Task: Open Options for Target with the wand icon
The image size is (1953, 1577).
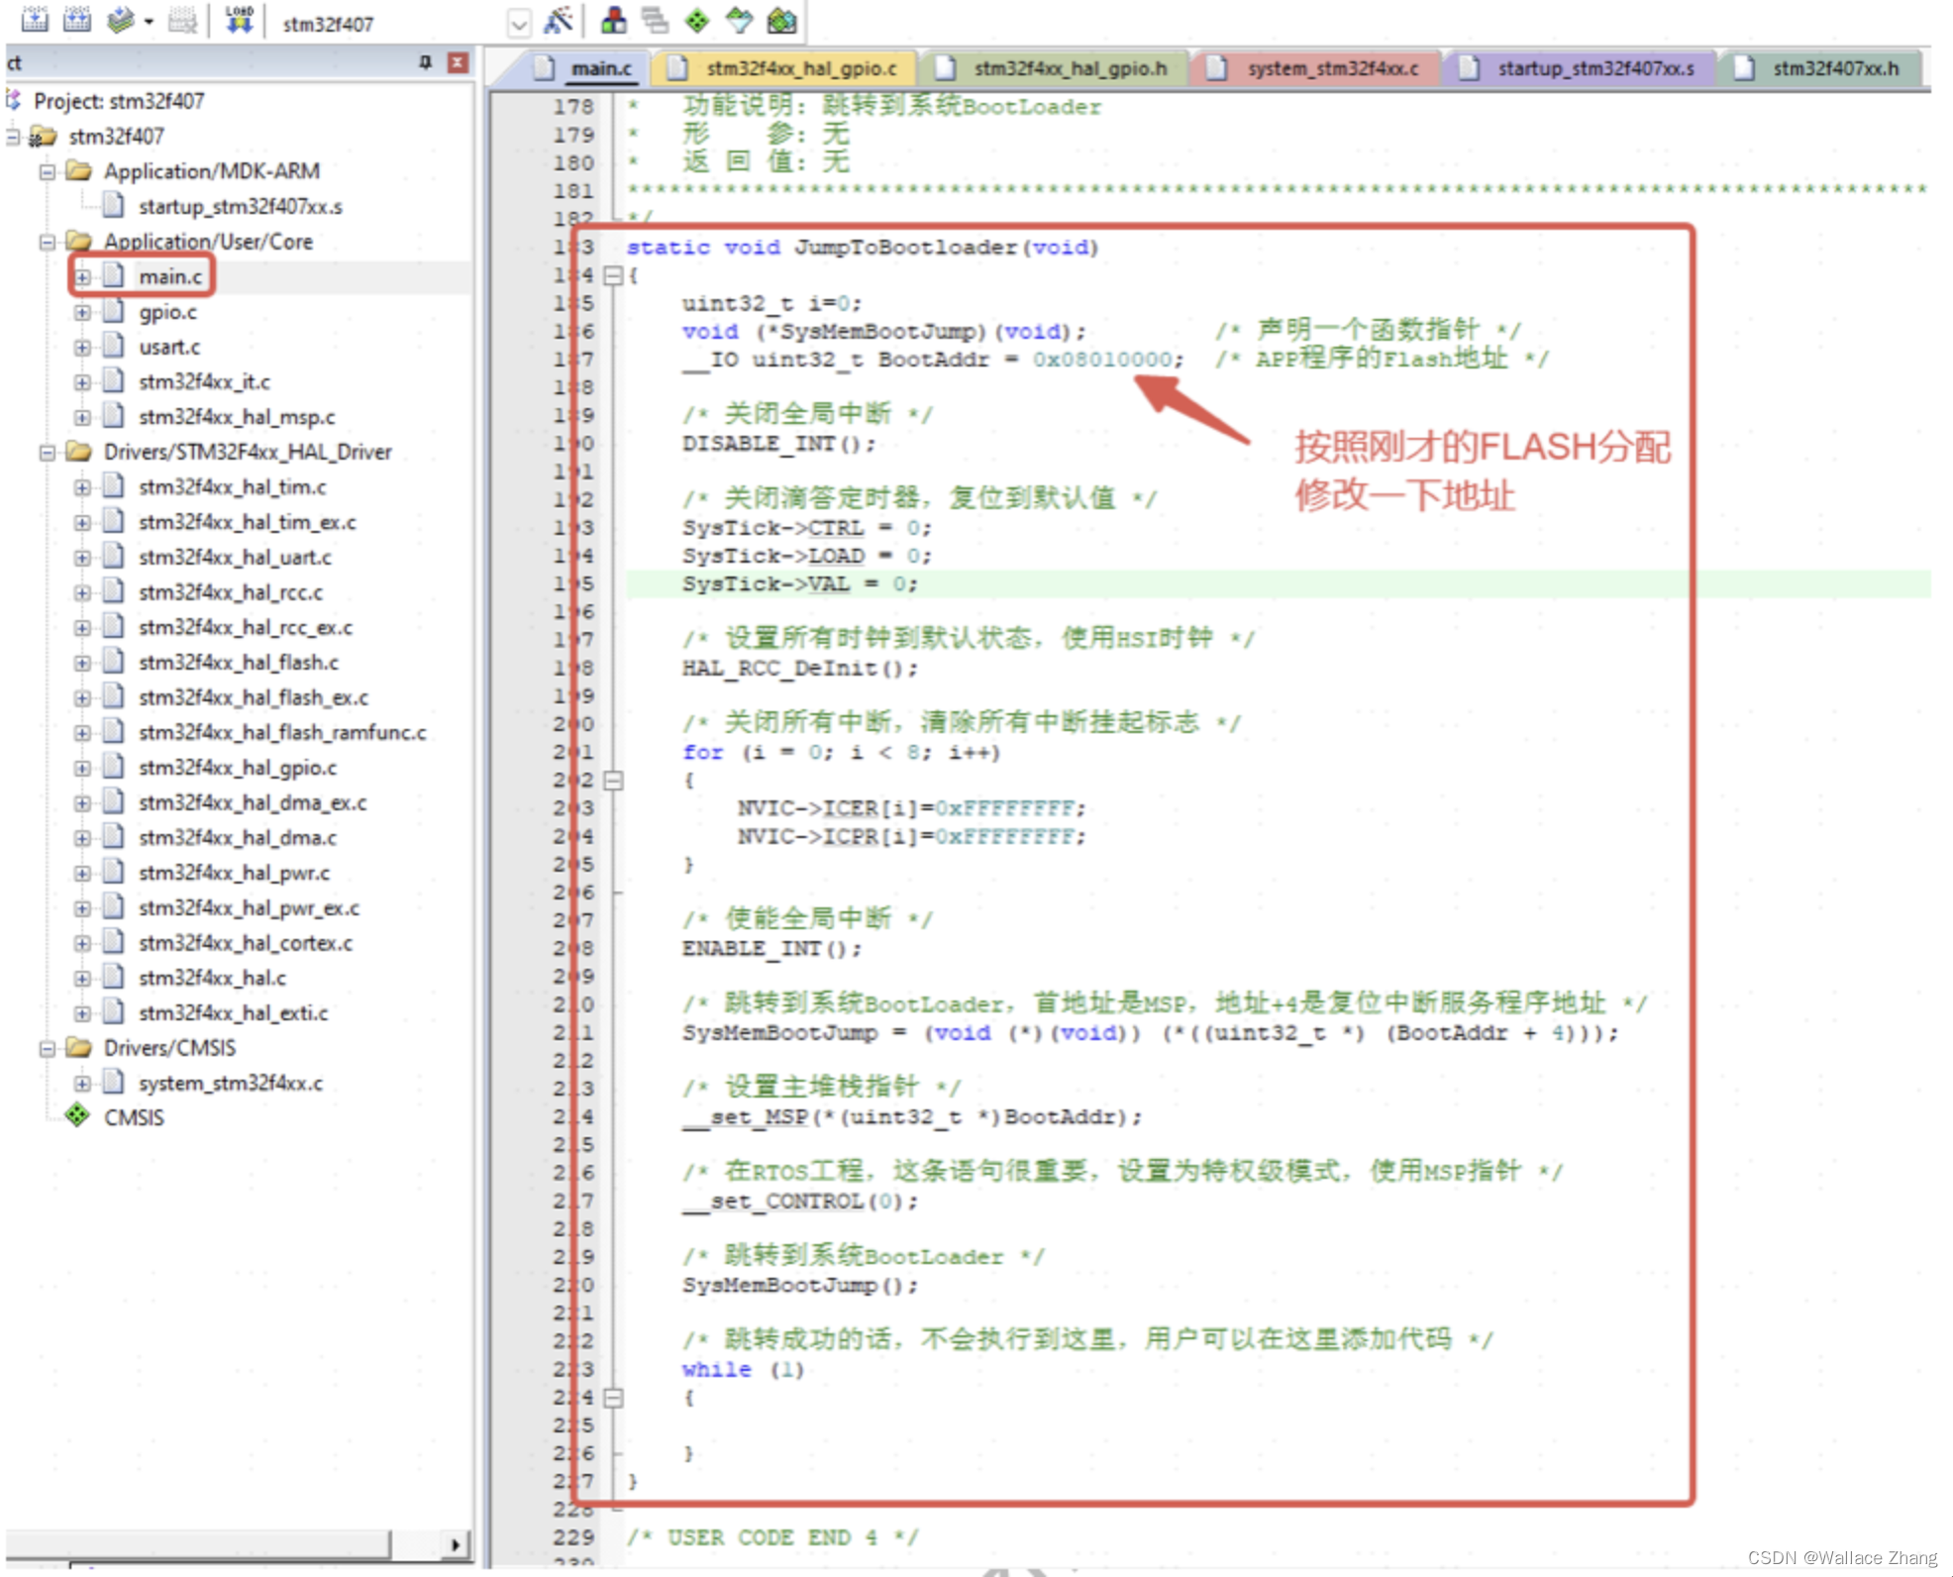Action: 557,21
